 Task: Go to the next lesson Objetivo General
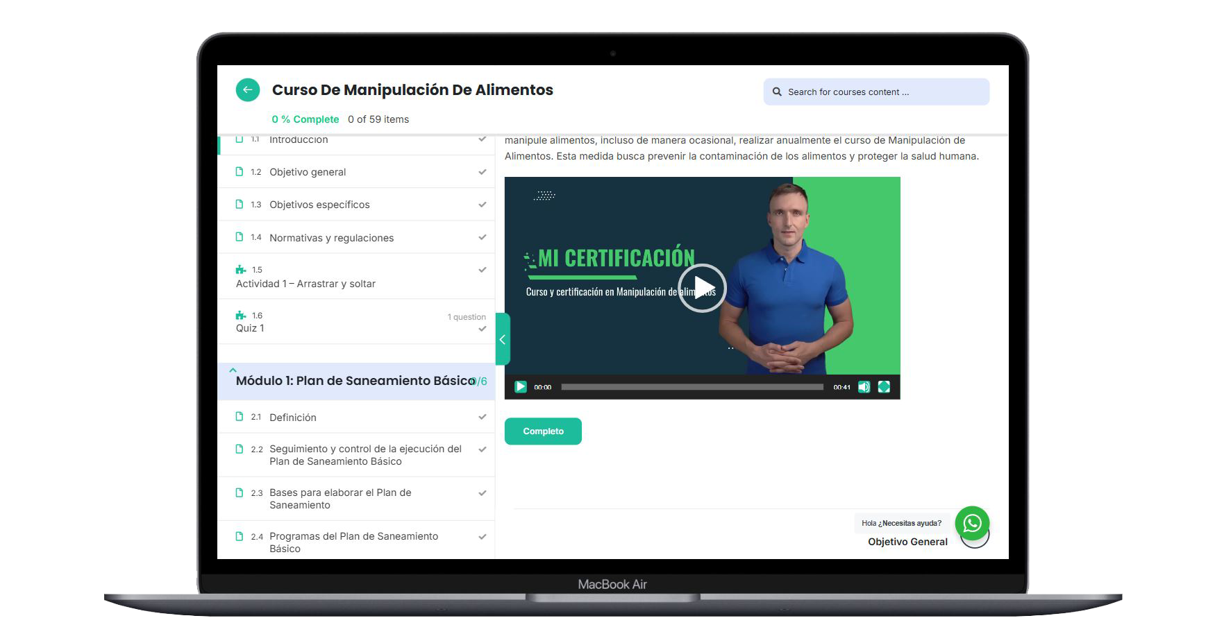coord(907,542)
